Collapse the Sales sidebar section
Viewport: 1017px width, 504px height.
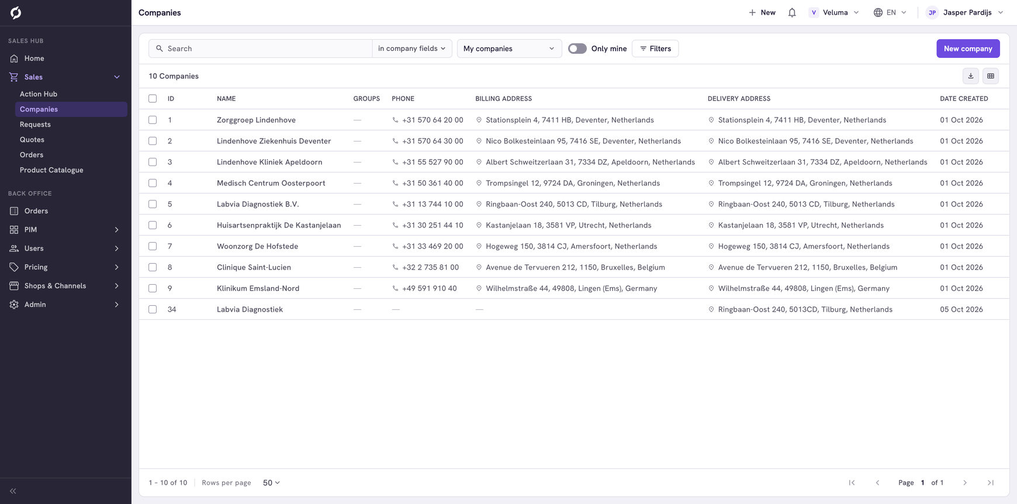(65, 77)
